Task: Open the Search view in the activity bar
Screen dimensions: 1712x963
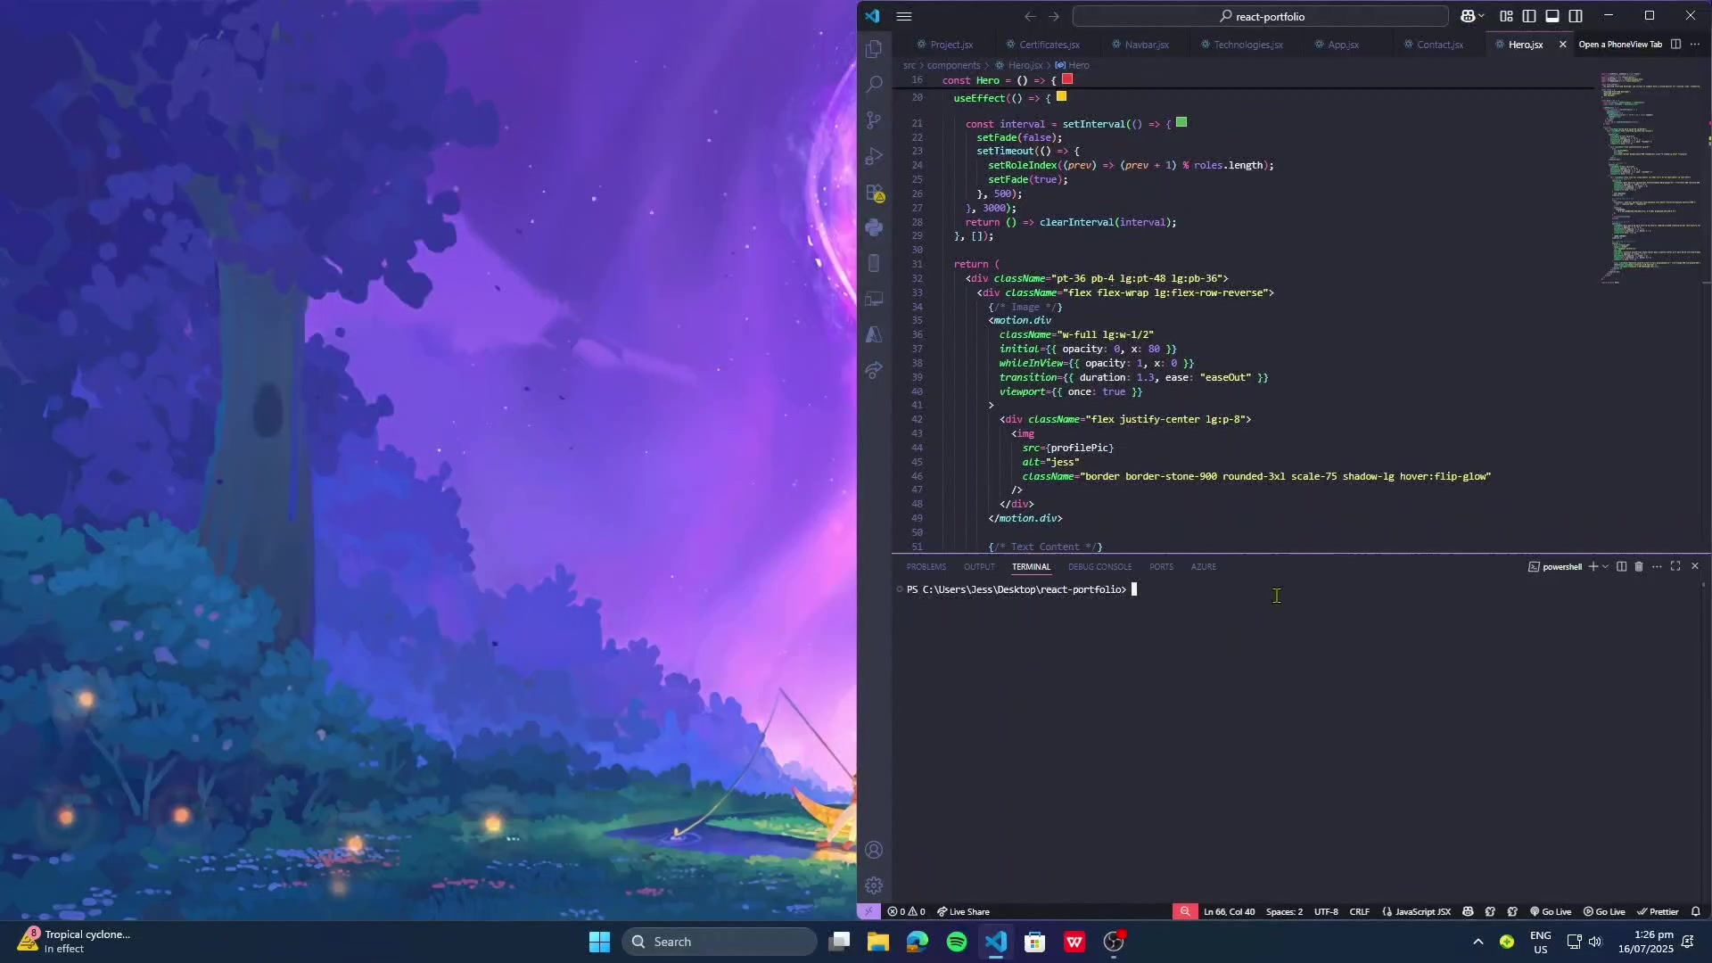Action: pos(874,84)
